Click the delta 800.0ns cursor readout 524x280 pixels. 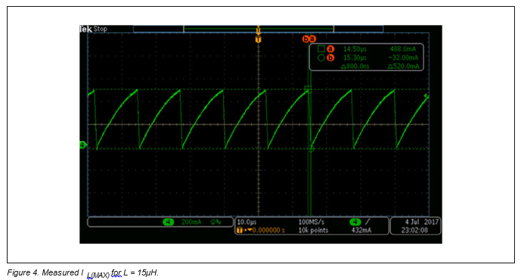[x=355, y=67]
